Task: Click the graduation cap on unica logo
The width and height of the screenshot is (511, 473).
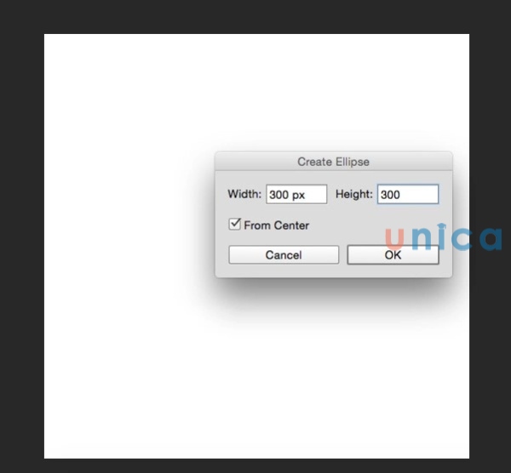Action: click(441, 226)
